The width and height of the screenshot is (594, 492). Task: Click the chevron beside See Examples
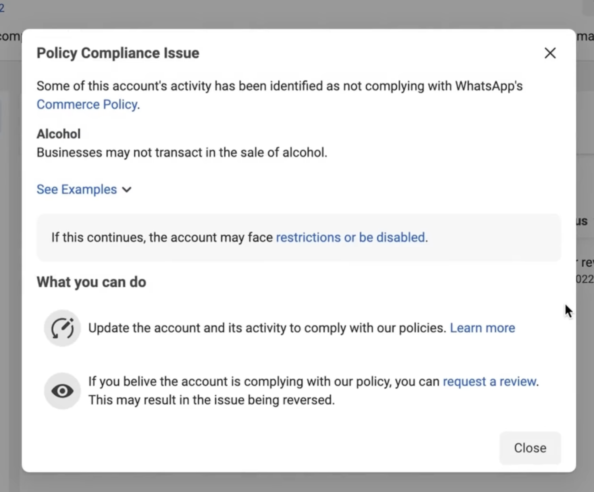point(127,190)
